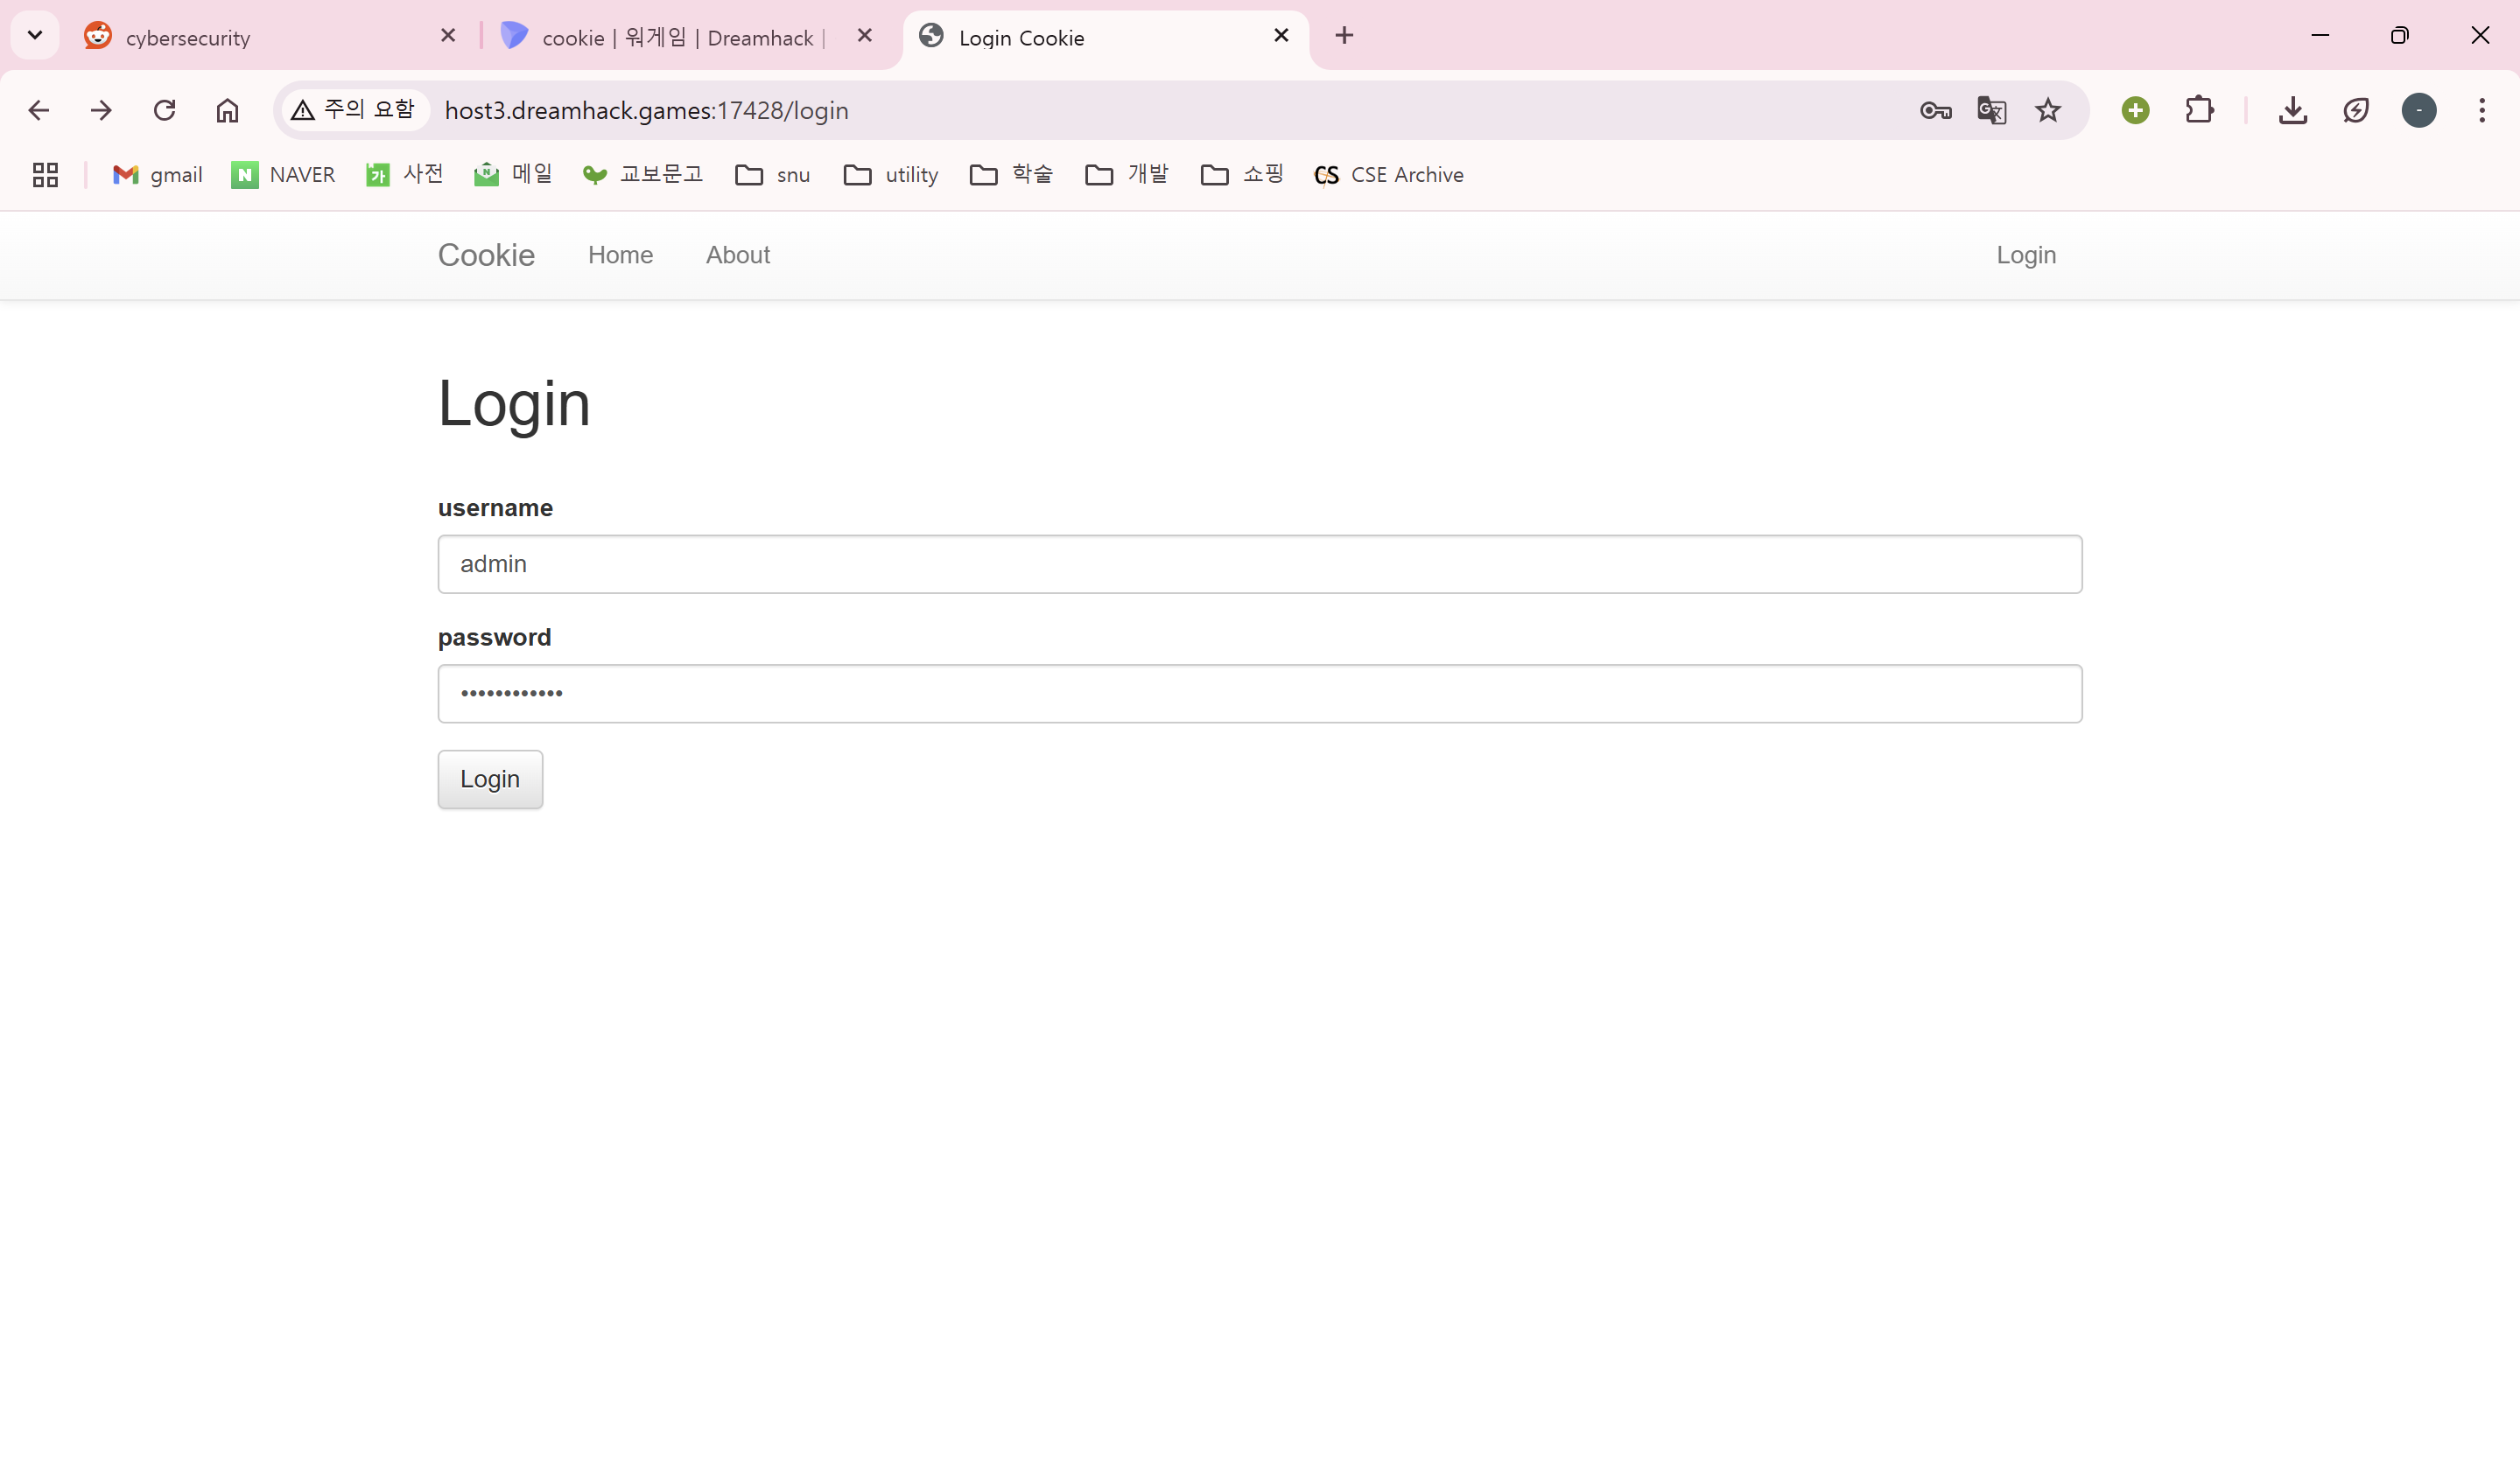Click the browser Home icon
The height and width of the screenshot is (1482, 2520).
coord(227,111)
